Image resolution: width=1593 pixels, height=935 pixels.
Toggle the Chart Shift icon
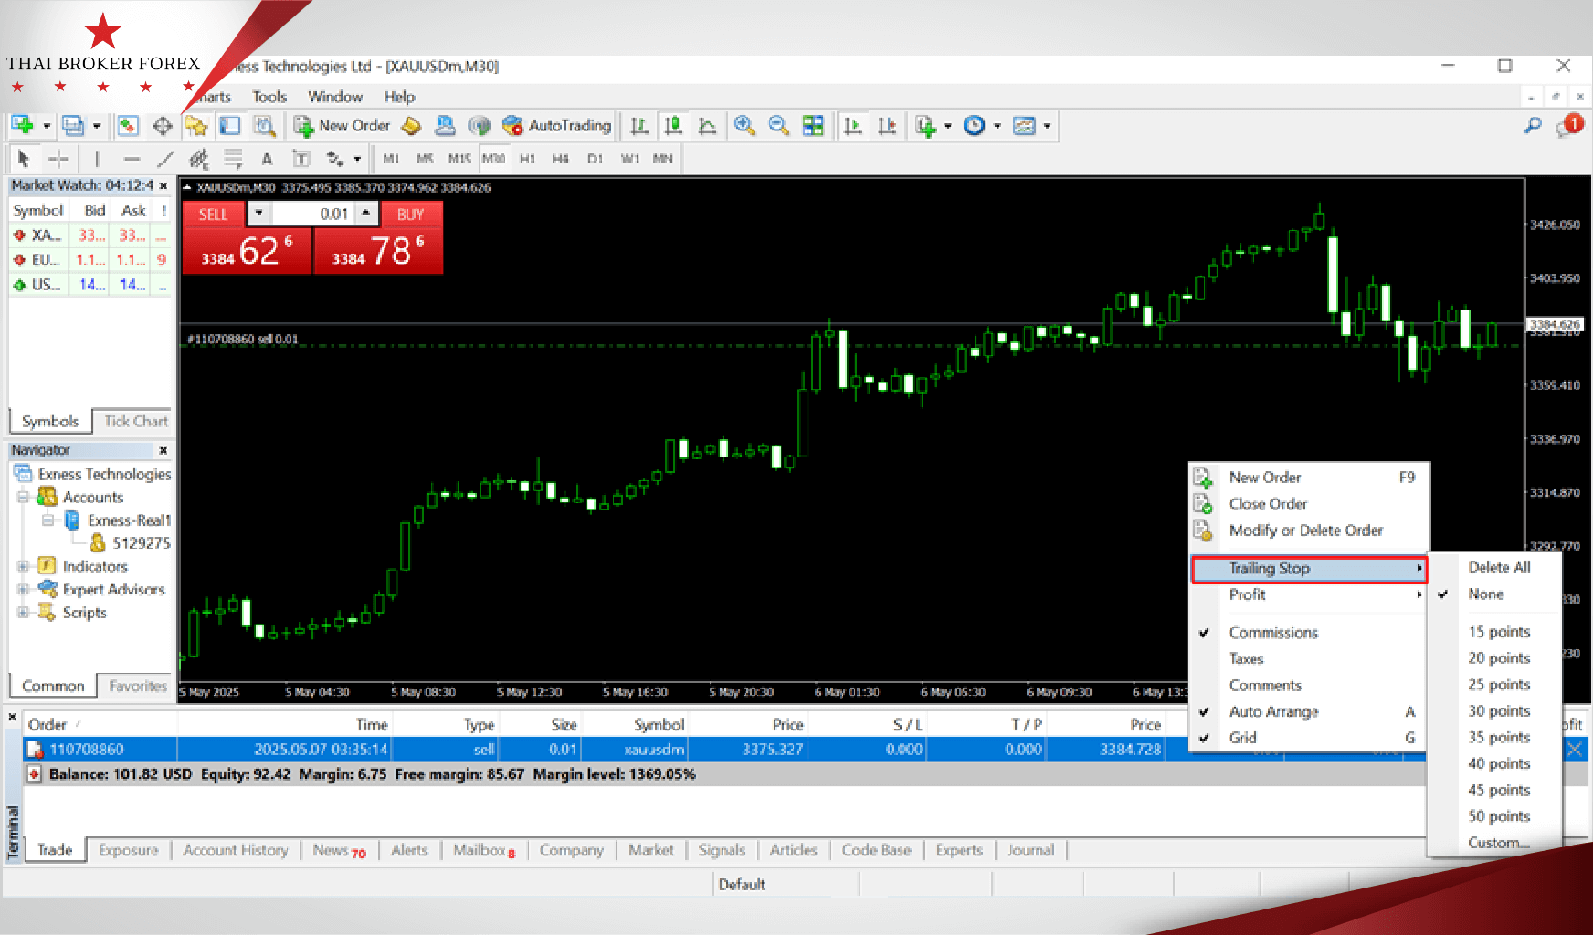point(886,126)
